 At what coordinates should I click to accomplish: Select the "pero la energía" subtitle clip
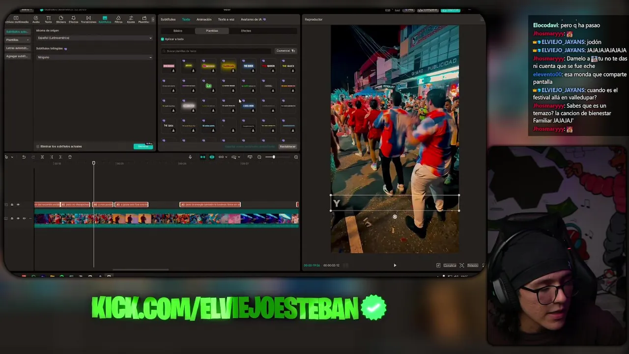(x=210, y=205)
